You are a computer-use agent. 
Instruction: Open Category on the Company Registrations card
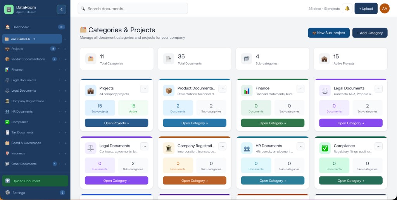(x=195, y=181)
